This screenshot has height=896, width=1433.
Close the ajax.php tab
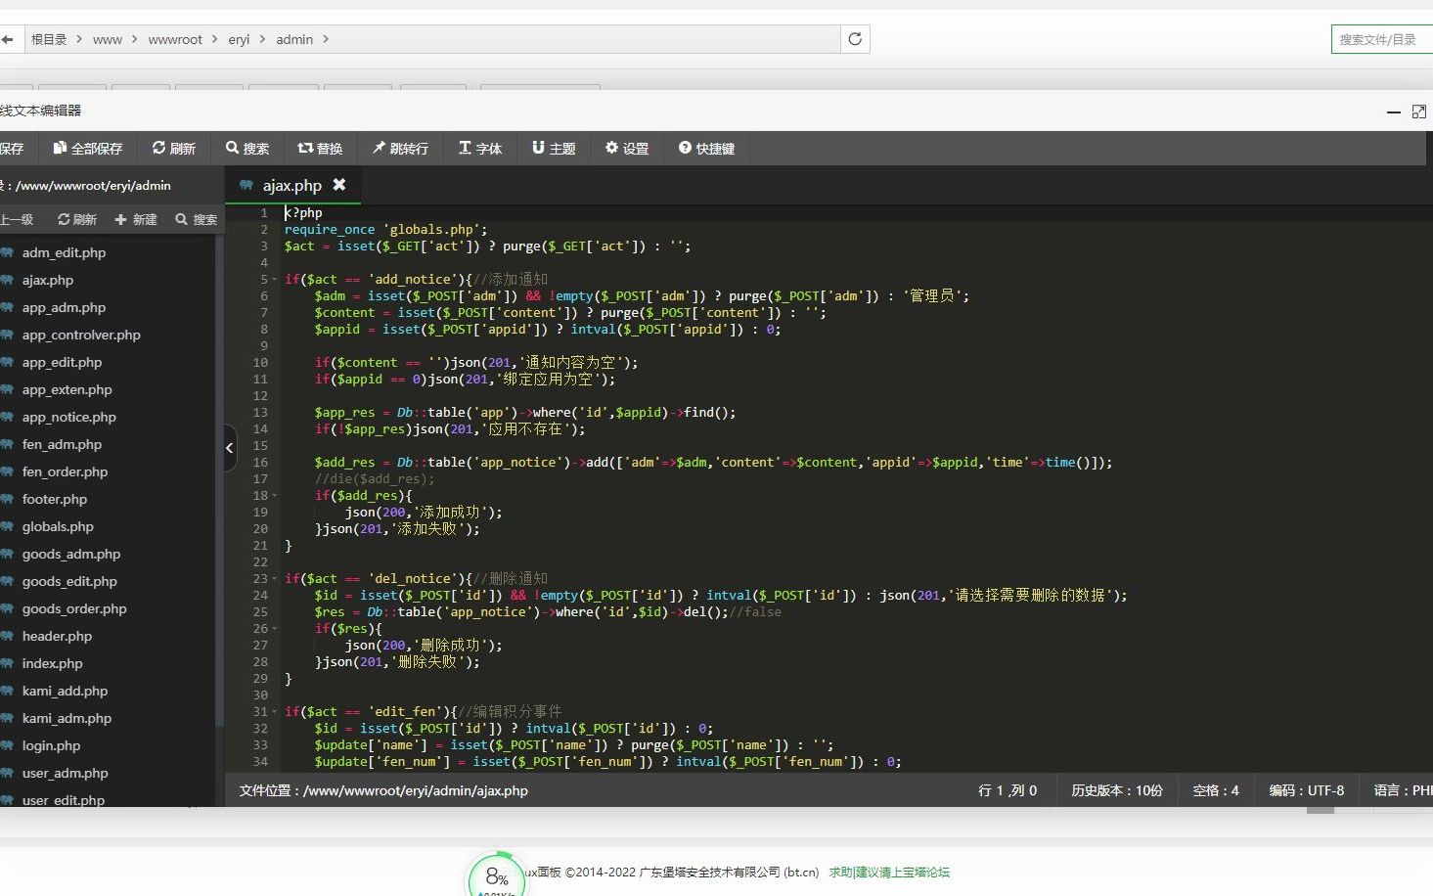[339, 184]
